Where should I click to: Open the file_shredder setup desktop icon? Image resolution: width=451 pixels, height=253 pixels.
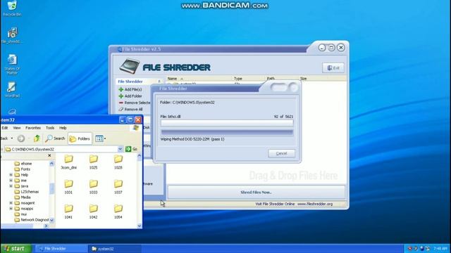[12, 35]
